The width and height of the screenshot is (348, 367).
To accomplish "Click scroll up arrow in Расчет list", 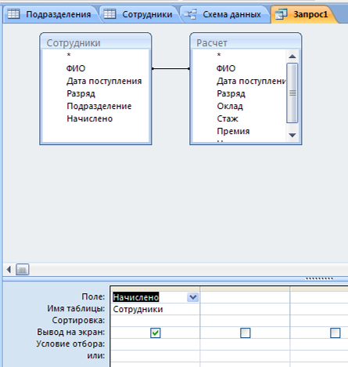I will click(x=292, y=56).
